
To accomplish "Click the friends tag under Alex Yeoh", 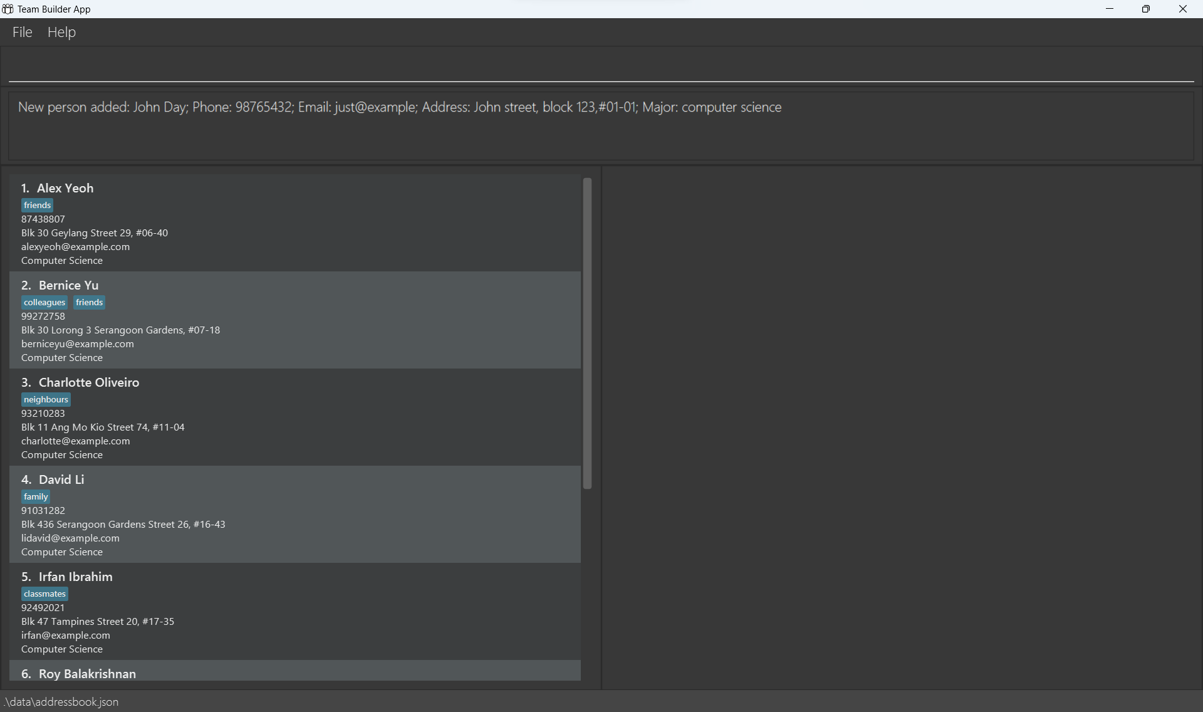I will (38, 205).
